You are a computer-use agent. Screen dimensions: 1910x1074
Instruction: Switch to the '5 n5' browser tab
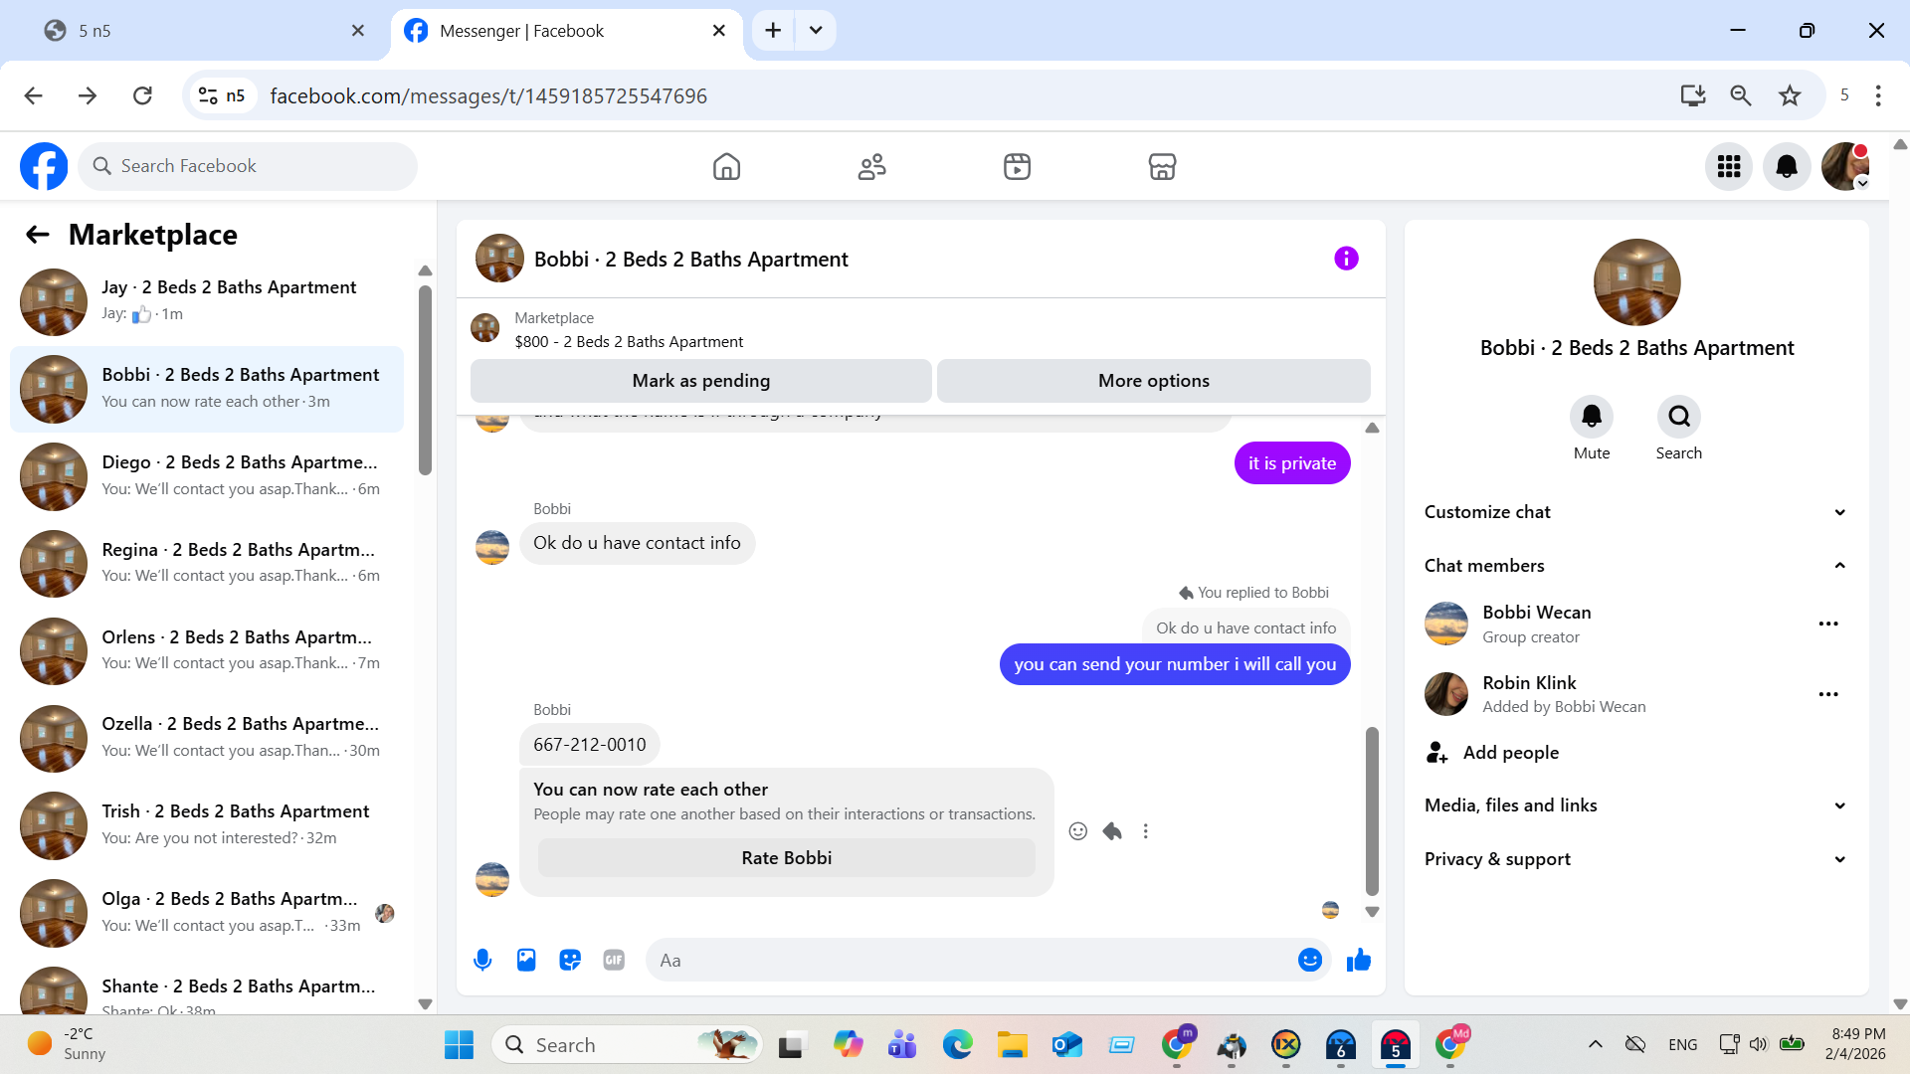coord(199,31)
